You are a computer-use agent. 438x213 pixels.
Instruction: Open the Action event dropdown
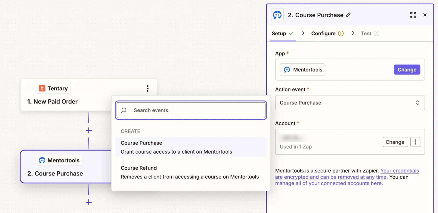[x=350, y=103]
